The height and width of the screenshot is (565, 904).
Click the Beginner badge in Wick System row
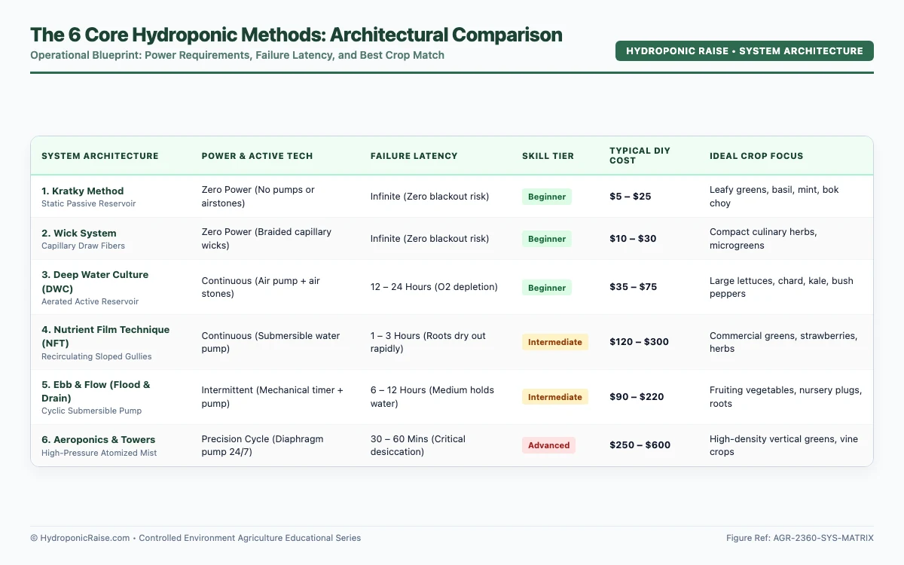547,239
